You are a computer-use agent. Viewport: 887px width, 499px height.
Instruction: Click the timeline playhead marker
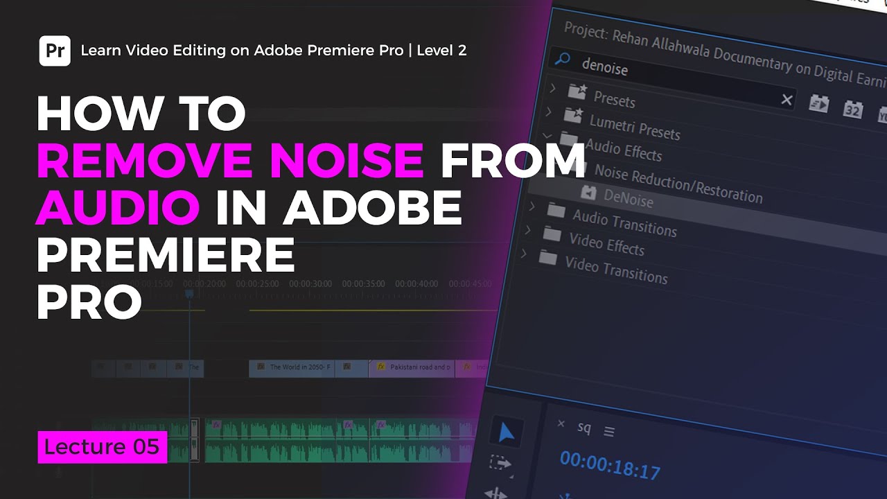[x=188, y=294]
